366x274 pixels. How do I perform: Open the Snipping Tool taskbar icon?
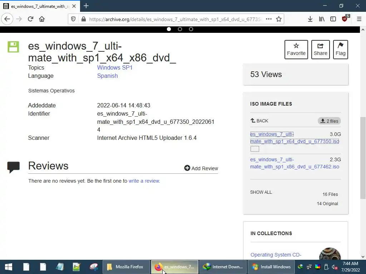[94, 267]
